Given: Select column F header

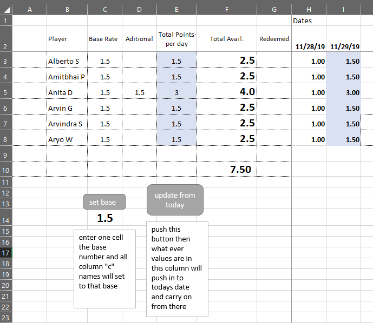Looking at the screenshot, I should coord(227,10).
